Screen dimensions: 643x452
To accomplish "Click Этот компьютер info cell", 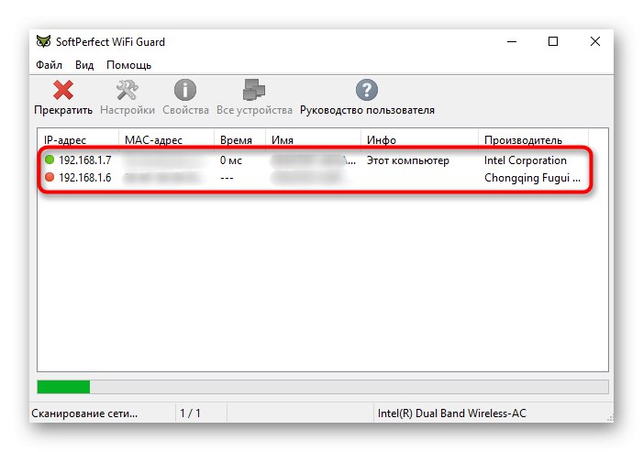I will (407, 160).
